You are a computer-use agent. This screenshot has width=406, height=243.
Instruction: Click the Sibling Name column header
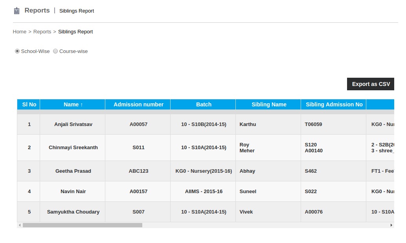click(x=269, y=104)
